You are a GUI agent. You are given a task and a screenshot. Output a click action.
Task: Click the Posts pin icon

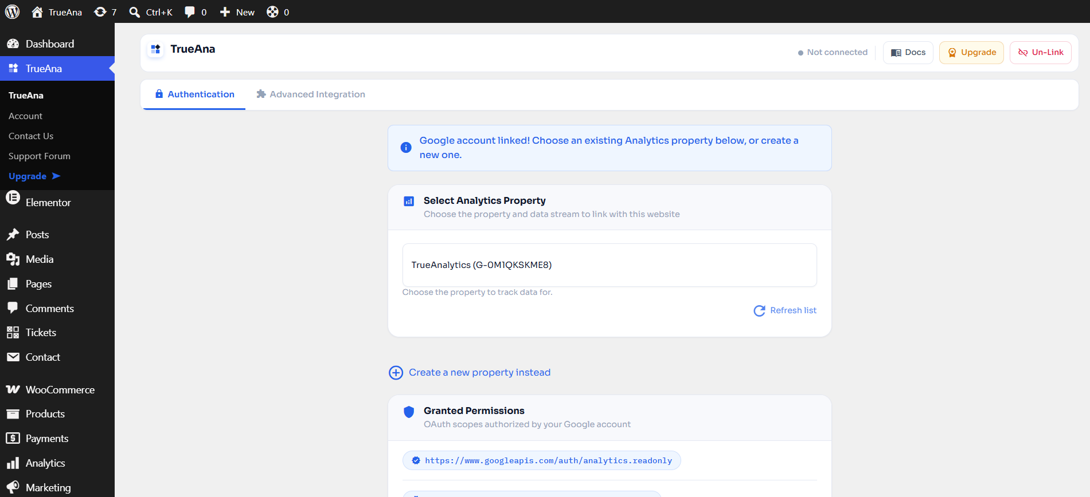click(x=13, y=235)
